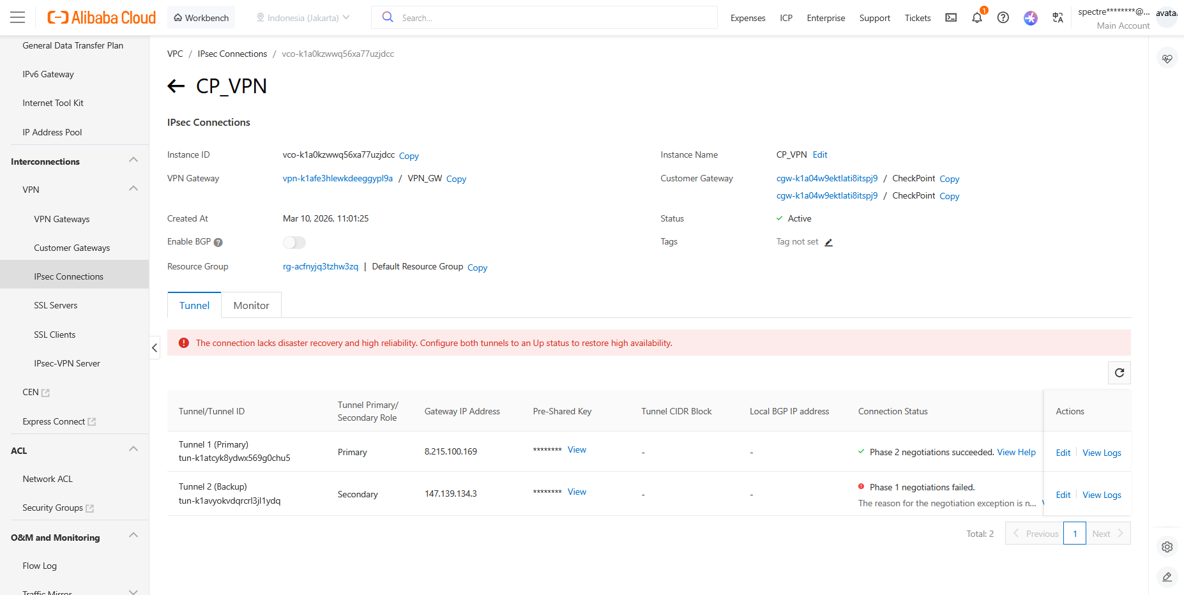
Task: Collapse the left sidebar panel
Action: [x=155, y=348]
